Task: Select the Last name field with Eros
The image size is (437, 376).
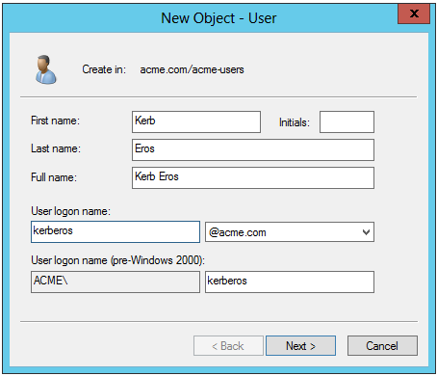Action: click(253, 149)
